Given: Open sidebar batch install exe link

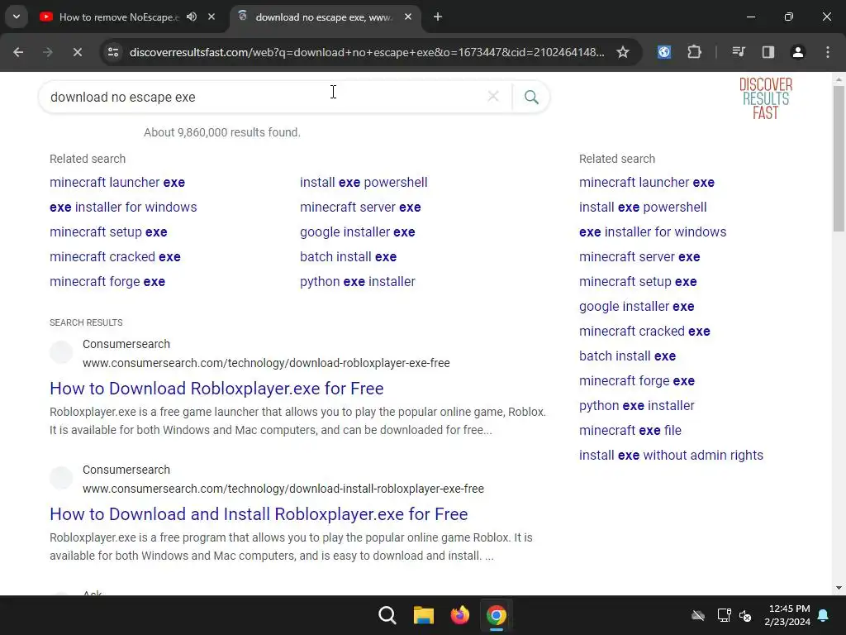Looking at the screenshot, I should pyautogui.click(x=627, y=356).
